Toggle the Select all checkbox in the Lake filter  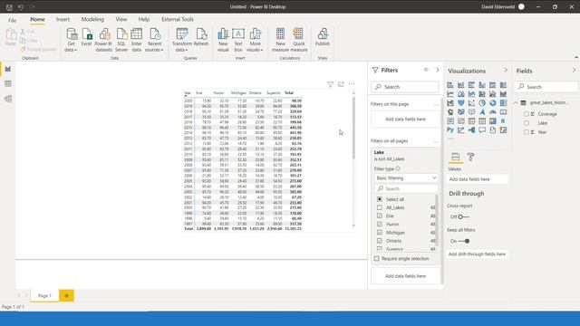click(x=380, y=199)
